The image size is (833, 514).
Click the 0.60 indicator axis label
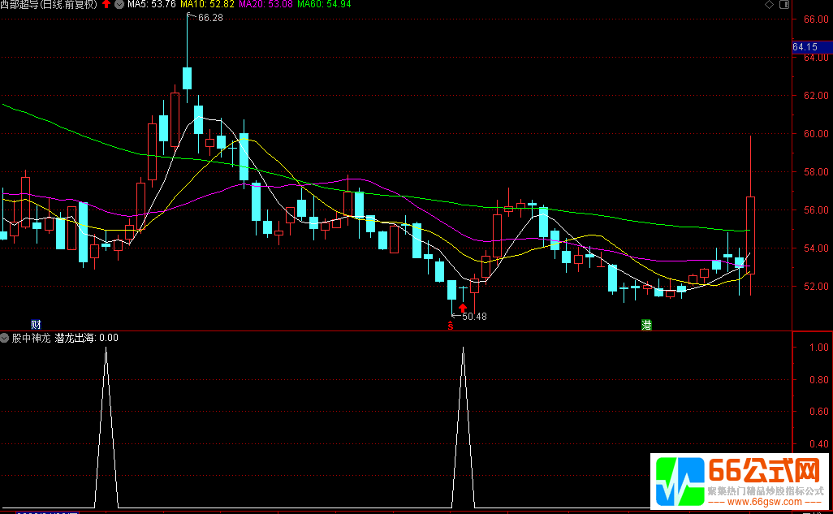(818, 412)
